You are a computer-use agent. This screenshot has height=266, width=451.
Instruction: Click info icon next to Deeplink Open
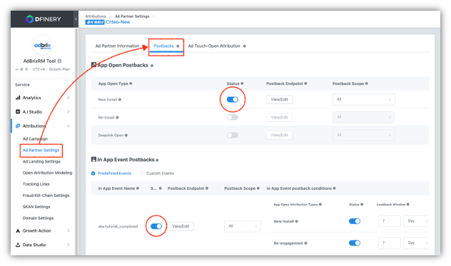tap(126, 135)
